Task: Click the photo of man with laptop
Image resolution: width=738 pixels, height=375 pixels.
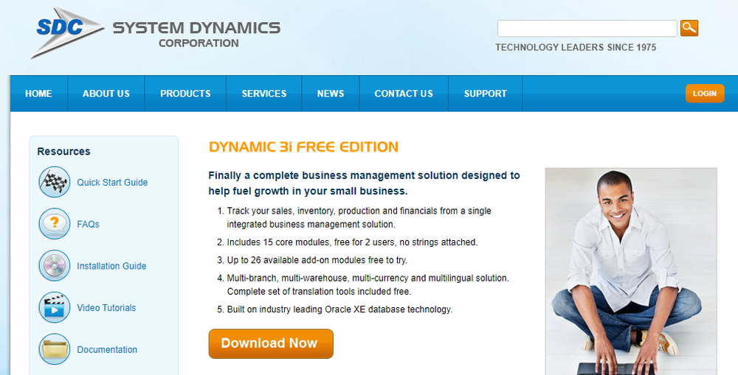Action: pos(631,272)
